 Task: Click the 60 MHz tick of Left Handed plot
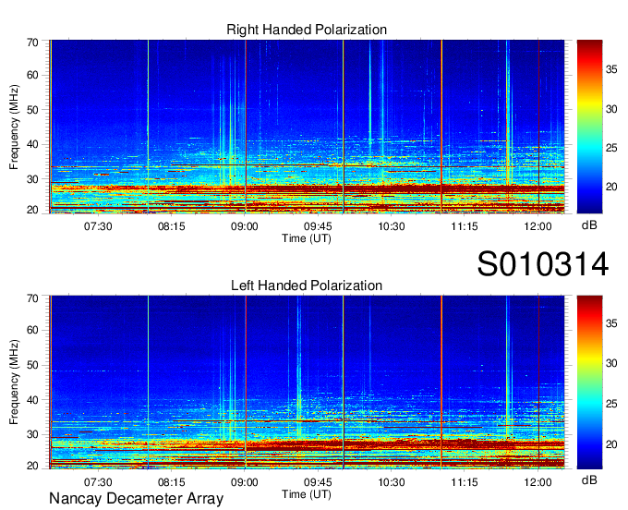tap(32, 330)
